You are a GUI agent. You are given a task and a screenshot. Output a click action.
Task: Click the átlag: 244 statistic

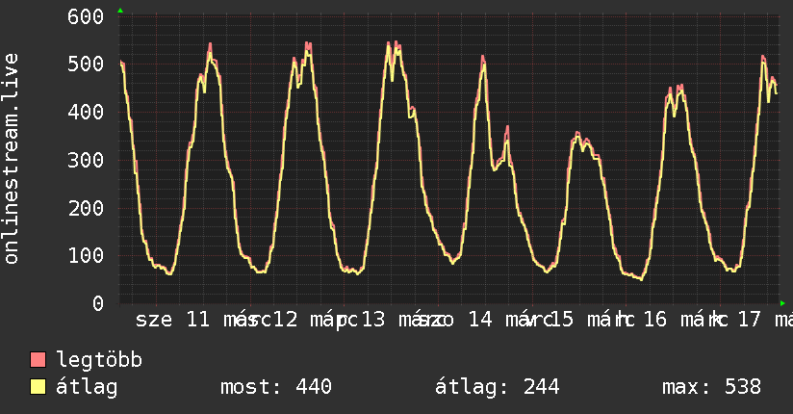click(x=498, y=388)
